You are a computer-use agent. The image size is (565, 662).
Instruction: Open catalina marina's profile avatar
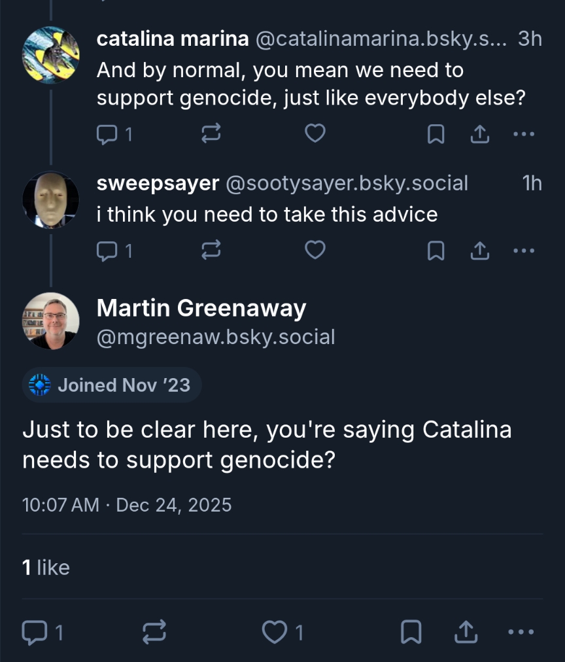pyautogui.click(x=50, y=55)
